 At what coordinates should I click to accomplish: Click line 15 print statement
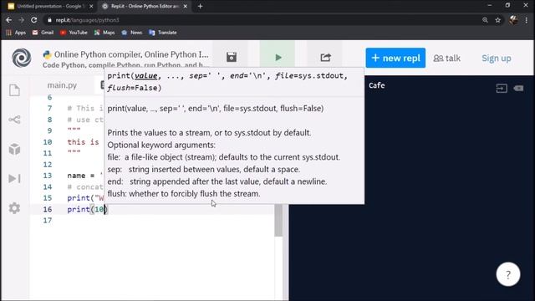pyautogui.click(x=85, y=198)
